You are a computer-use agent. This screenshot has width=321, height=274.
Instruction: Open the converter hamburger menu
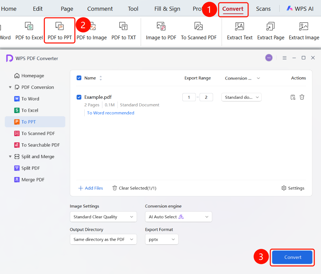pyautogui.click(x=284, y=58)
